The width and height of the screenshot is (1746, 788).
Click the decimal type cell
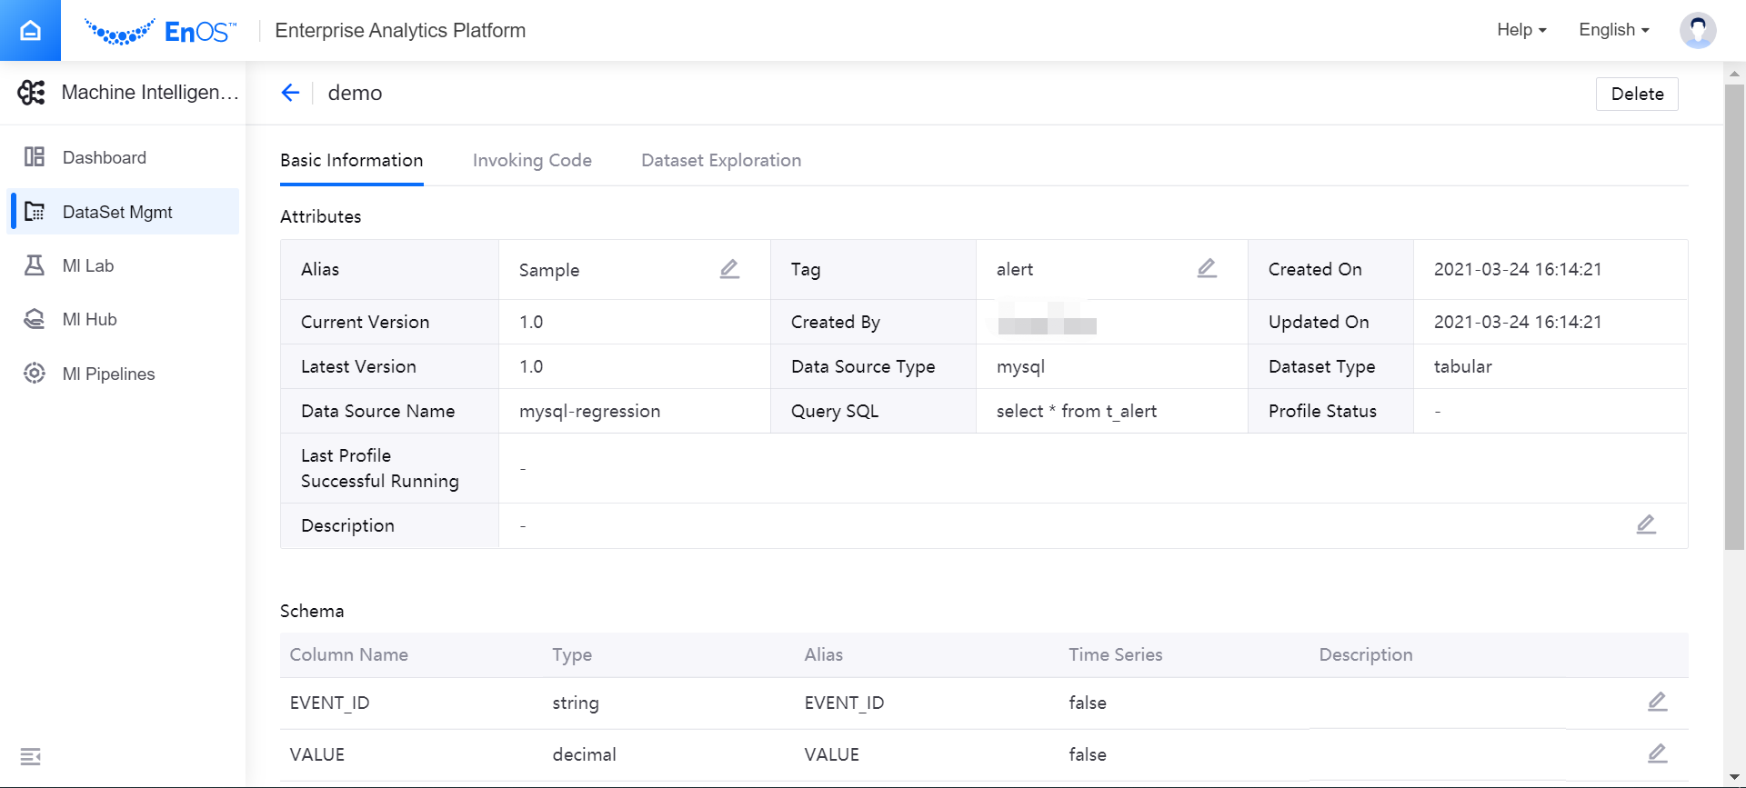584,754
